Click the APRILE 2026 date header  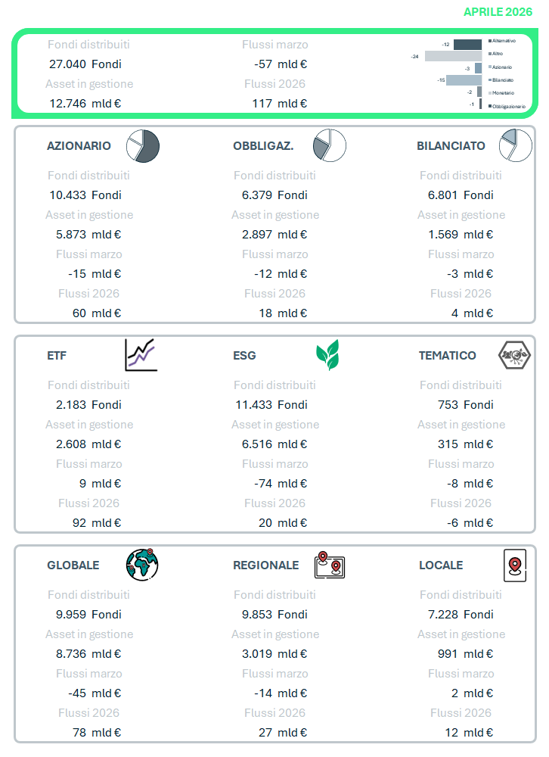[498, 12]
